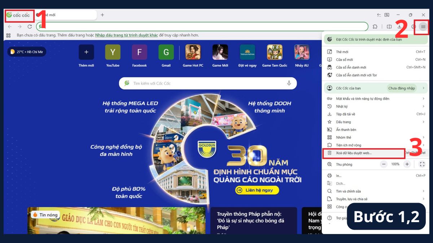Select 'In...' print menu item
The height and width of the screenshot is (243, 433).
tap(376, 176)
